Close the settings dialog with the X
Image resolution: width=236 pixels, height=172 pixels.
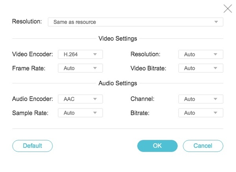pos(227,9)
